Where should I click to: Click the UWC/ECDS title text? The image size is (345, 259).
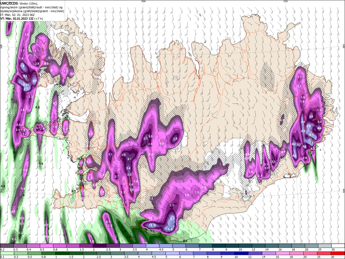[9, 3]
